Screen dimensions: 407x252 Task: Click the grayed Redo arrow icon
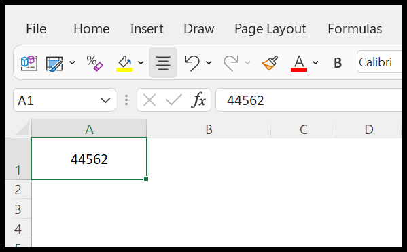click(x=231, y=63)
